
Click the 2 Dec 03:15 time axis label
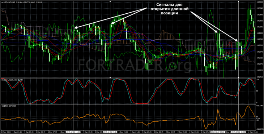pyautogui.click(x=171, y=132)
